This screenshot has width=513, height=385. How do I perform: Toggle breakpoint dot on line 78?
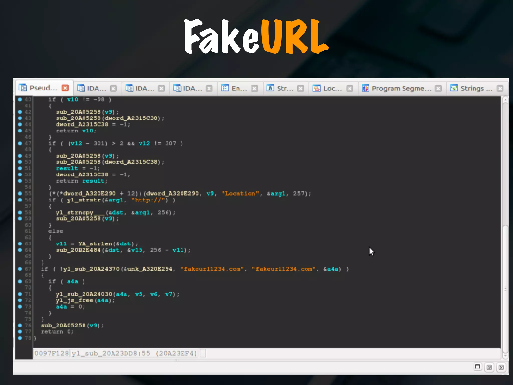pyautogui.click(x=20, y=338)
